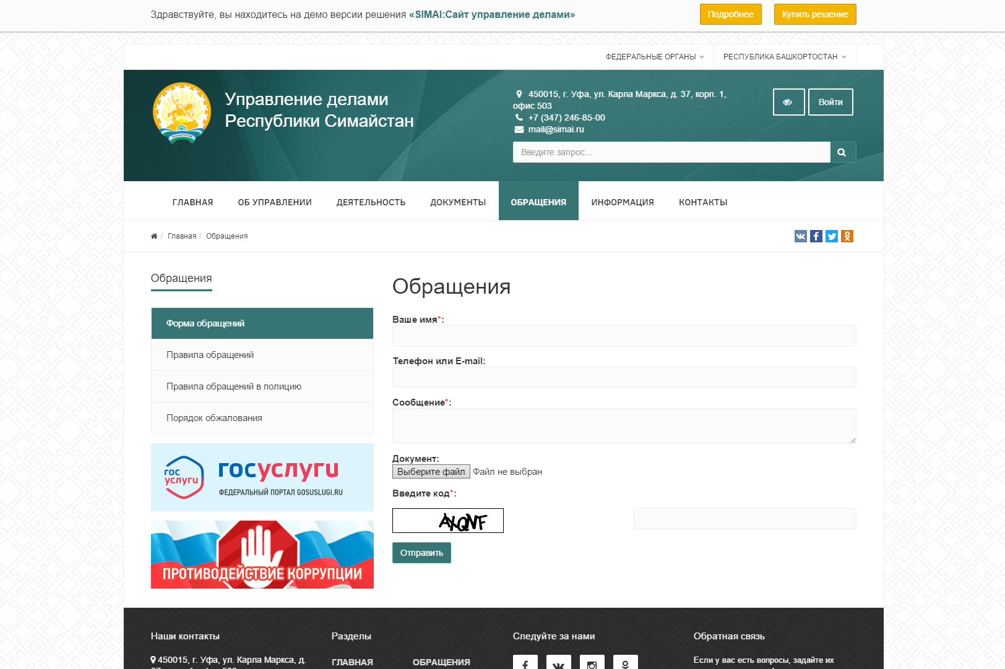Open the Деятельность menu item
This screenshot has height=669, width=1005.
(x=371, y=202)
